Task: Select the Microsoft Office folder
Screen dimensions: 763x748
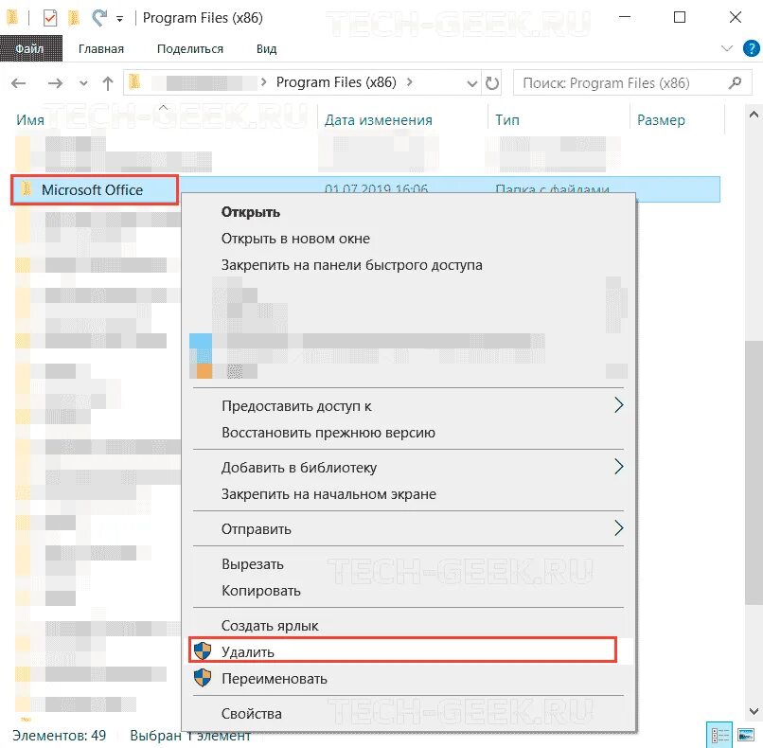Action: click(95, 189)
